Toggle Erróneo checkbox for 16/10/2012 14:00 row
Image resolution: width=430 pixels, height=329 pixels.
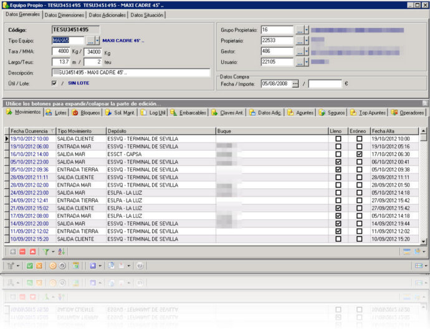point(359,154)
